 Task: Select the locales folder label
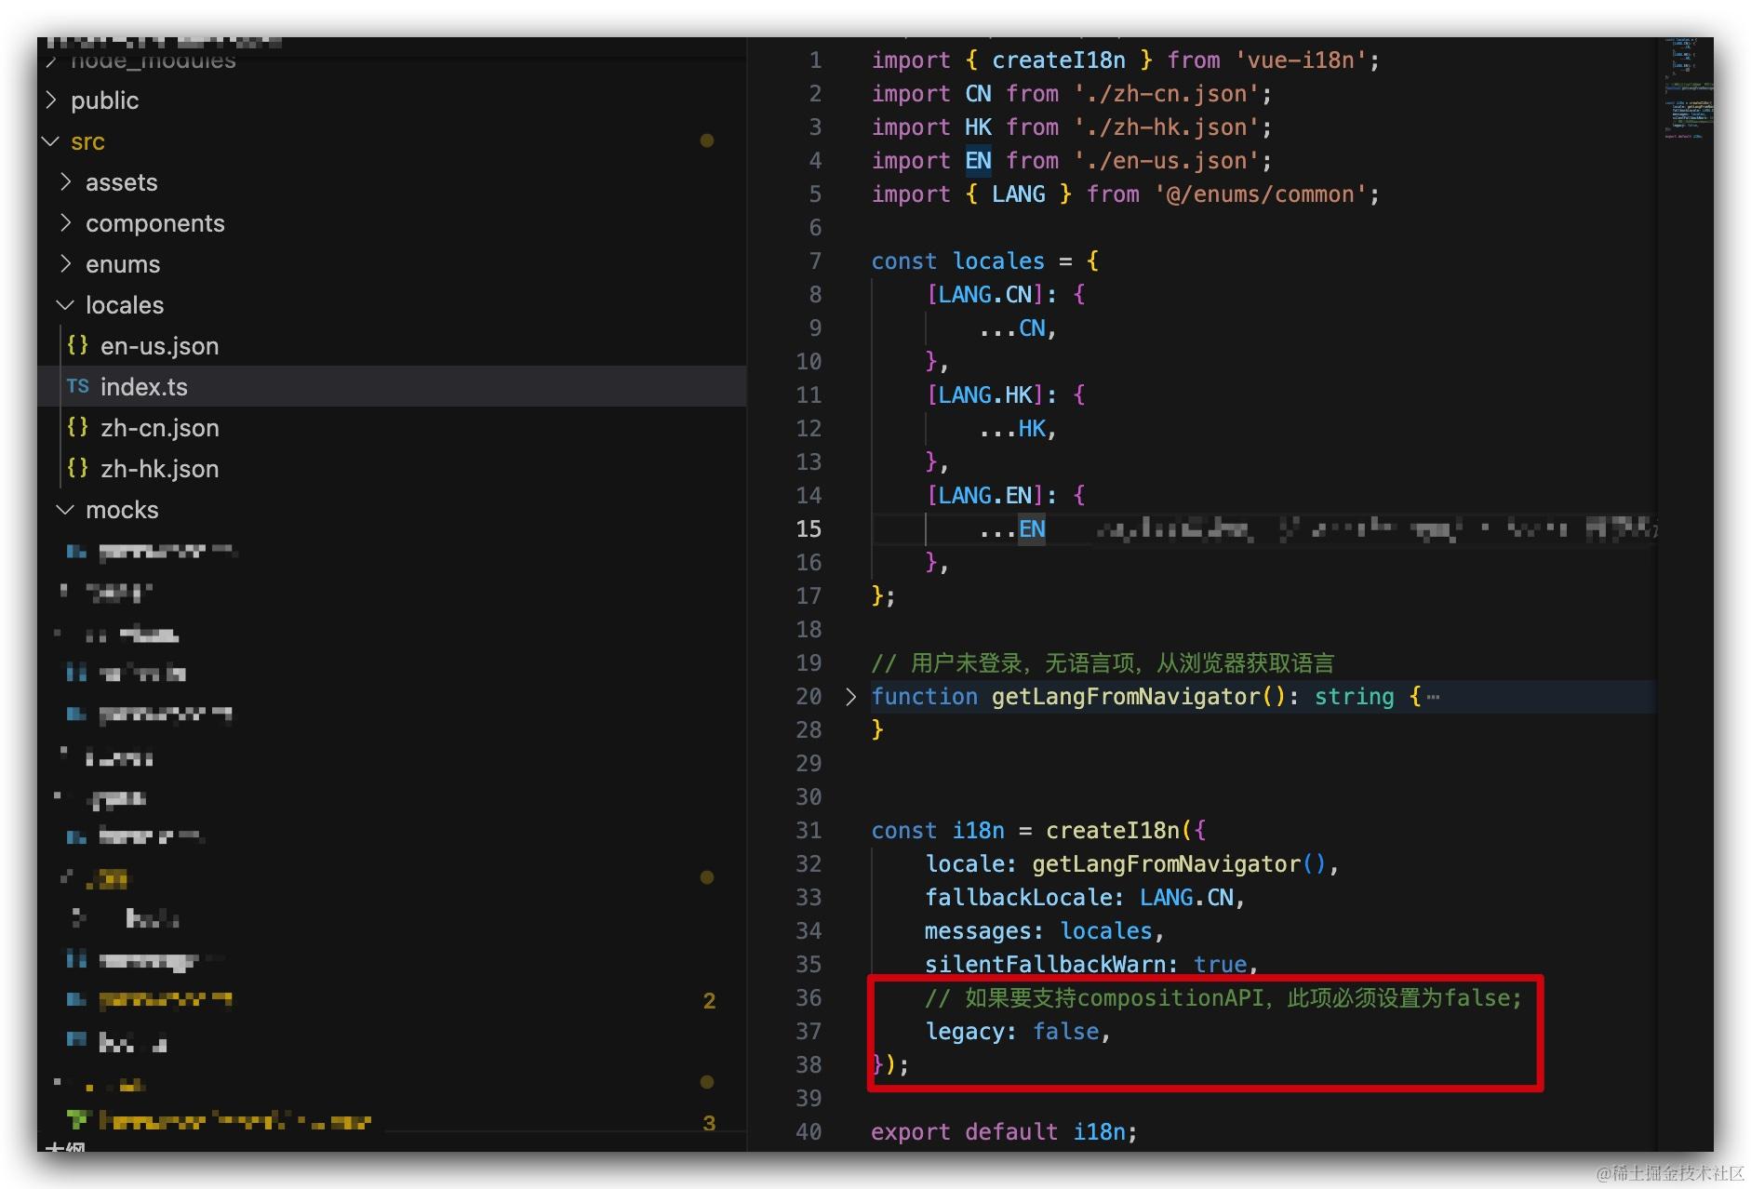point(125,305)
